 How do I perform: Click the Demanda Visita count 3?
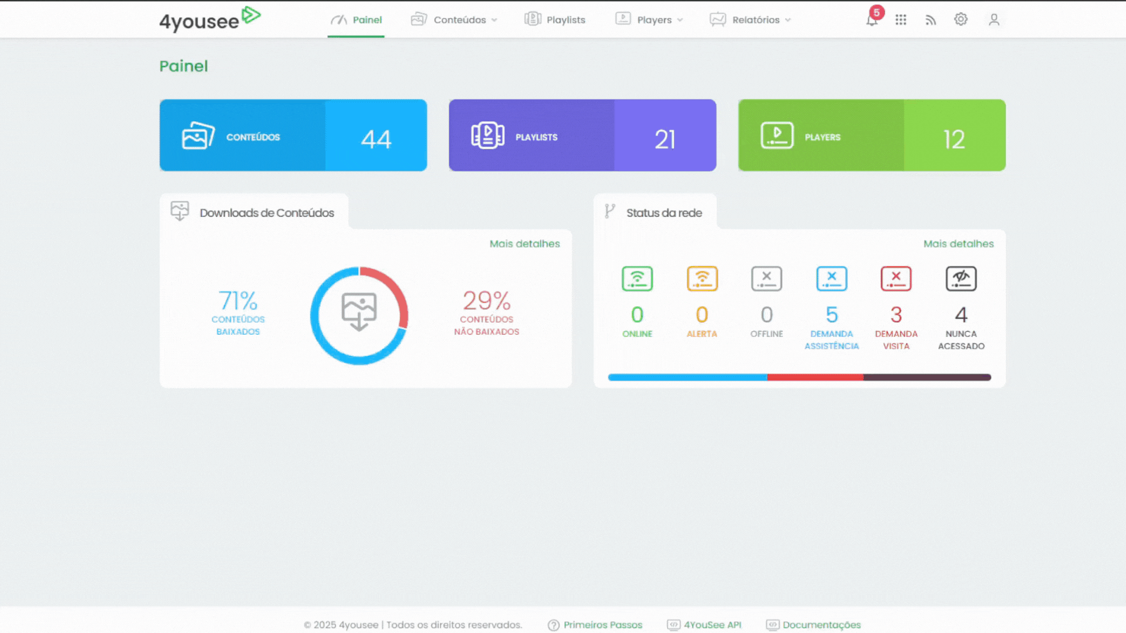(x=896, y=315)
